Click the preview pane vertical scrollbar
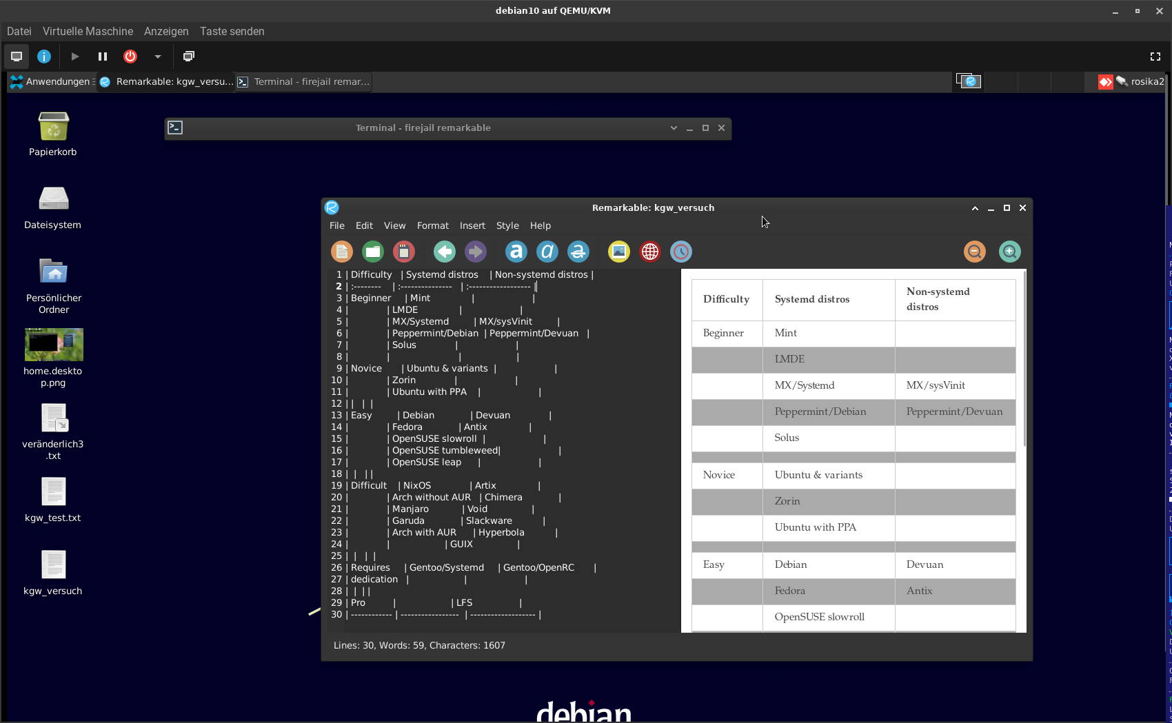The image size is (1172, 723). (1024, 358)
